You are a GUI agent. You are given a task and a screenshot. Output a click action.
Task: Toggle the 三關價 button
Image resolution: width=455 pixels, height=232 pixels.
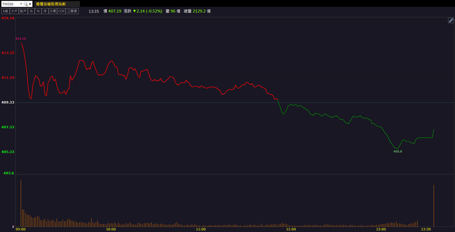point(72,11)
